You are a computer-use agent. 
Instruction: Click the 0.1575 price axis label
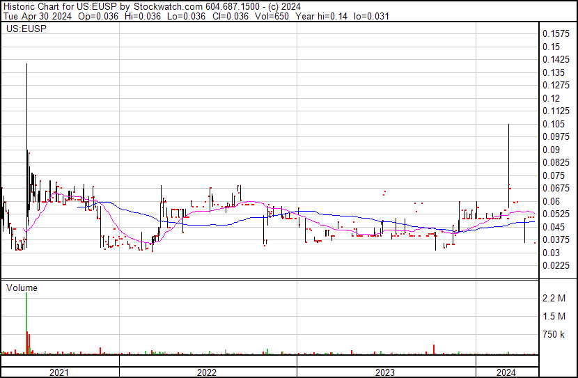[556, 33]
